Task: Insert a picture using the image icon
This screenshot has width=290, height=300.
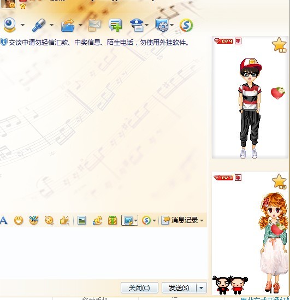Action: click(81, 220)
